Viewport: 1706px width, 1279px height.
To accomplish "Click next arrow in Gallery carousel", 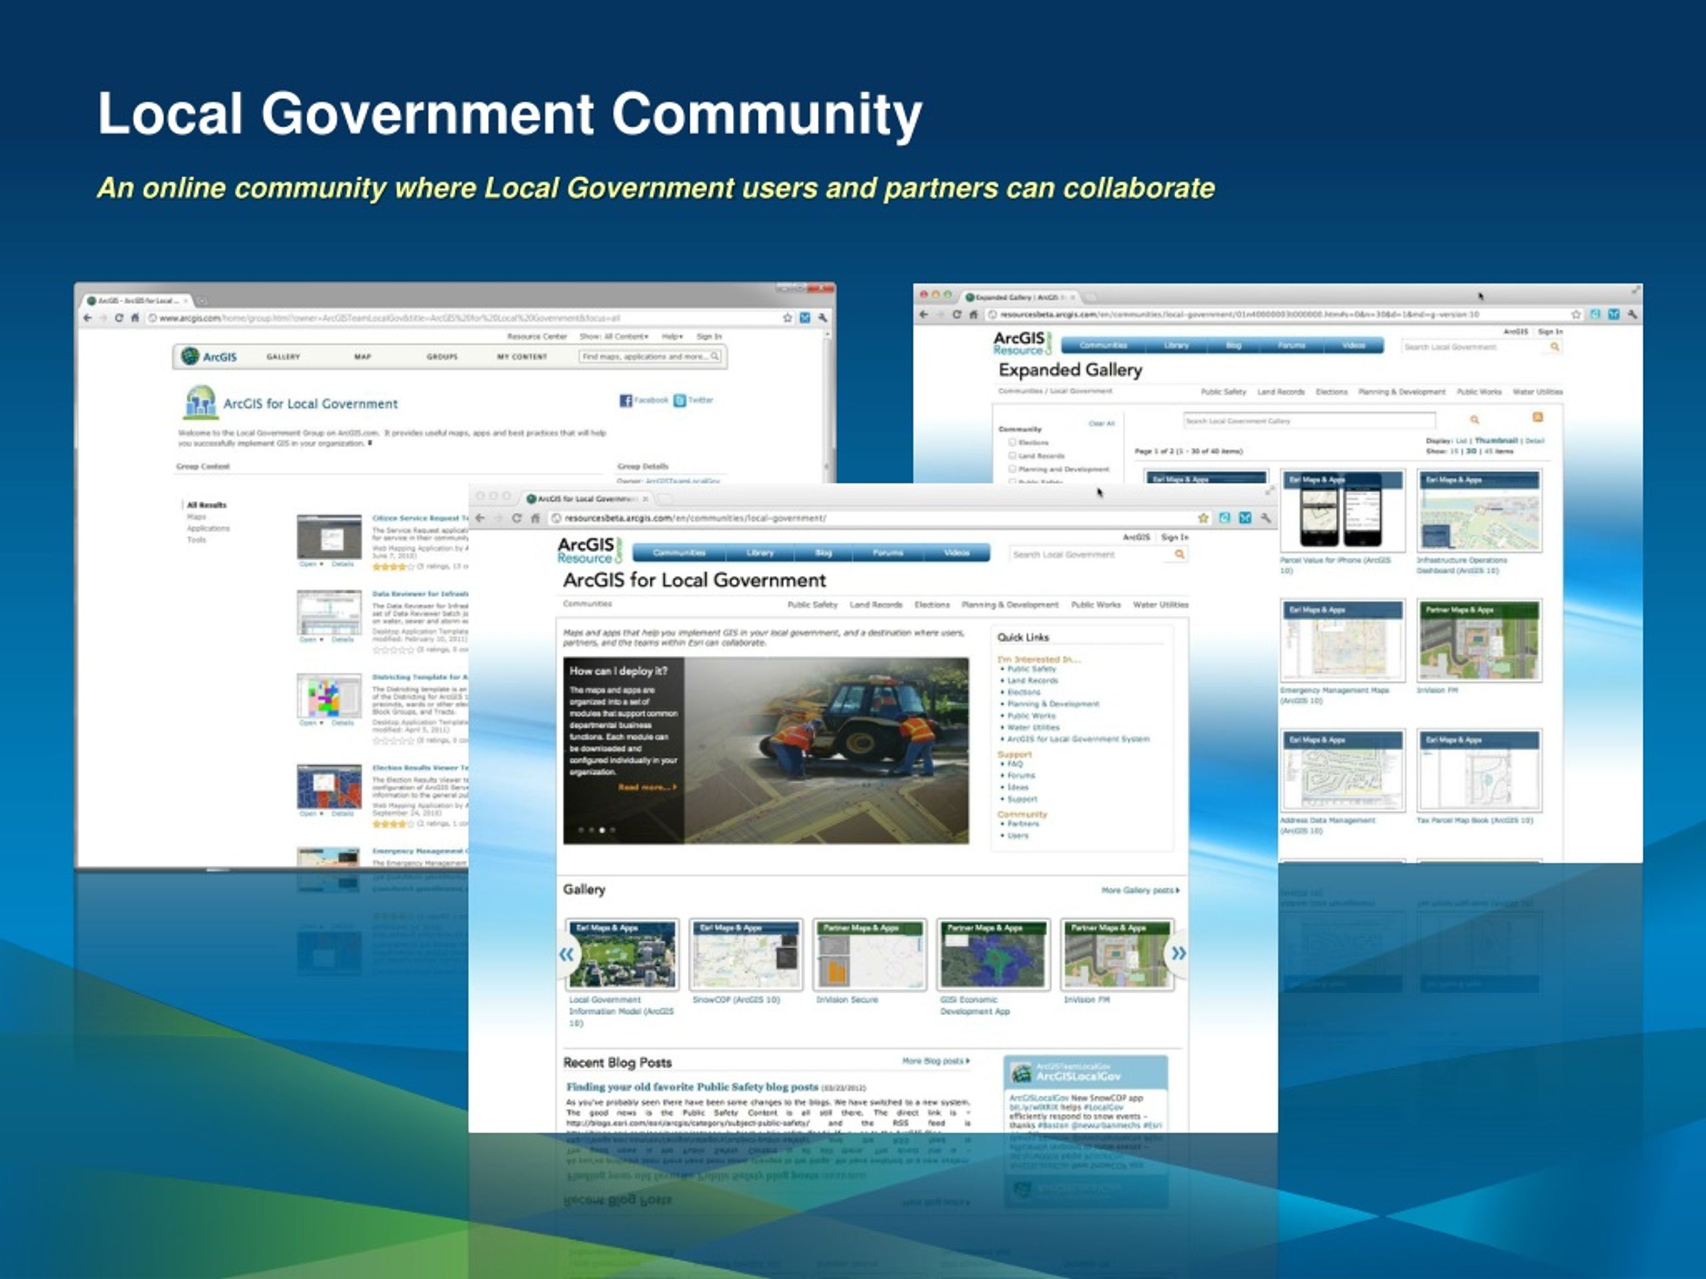I will coord(1178,954).
